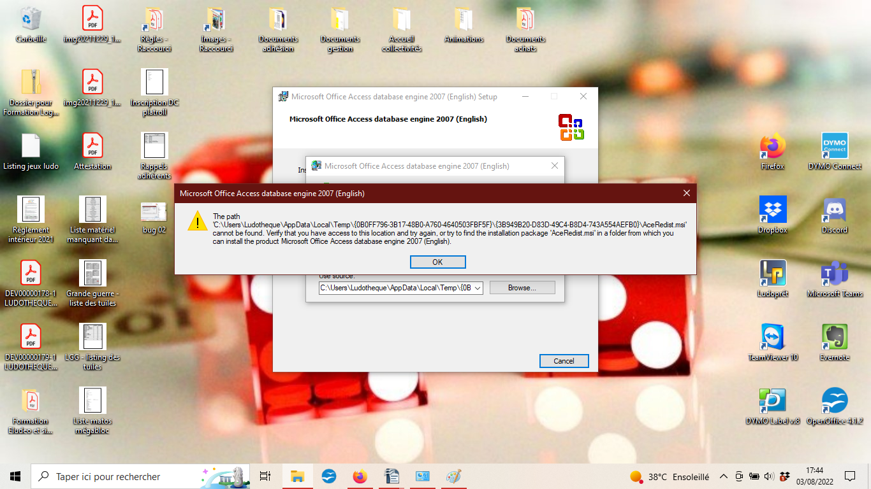The height and width of the screenshot is (489, 871).
Task: Launch the Discord desktop shortcut
Action: tap(835, 215)
